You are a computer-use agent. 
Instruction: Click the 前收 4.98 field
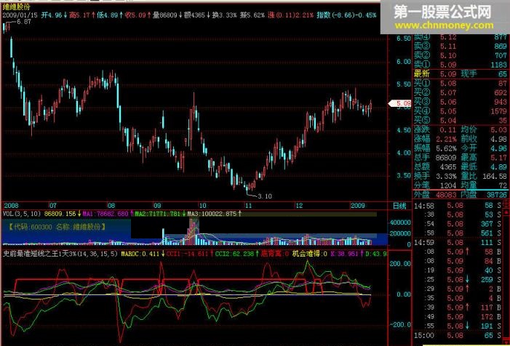(484, 139)
